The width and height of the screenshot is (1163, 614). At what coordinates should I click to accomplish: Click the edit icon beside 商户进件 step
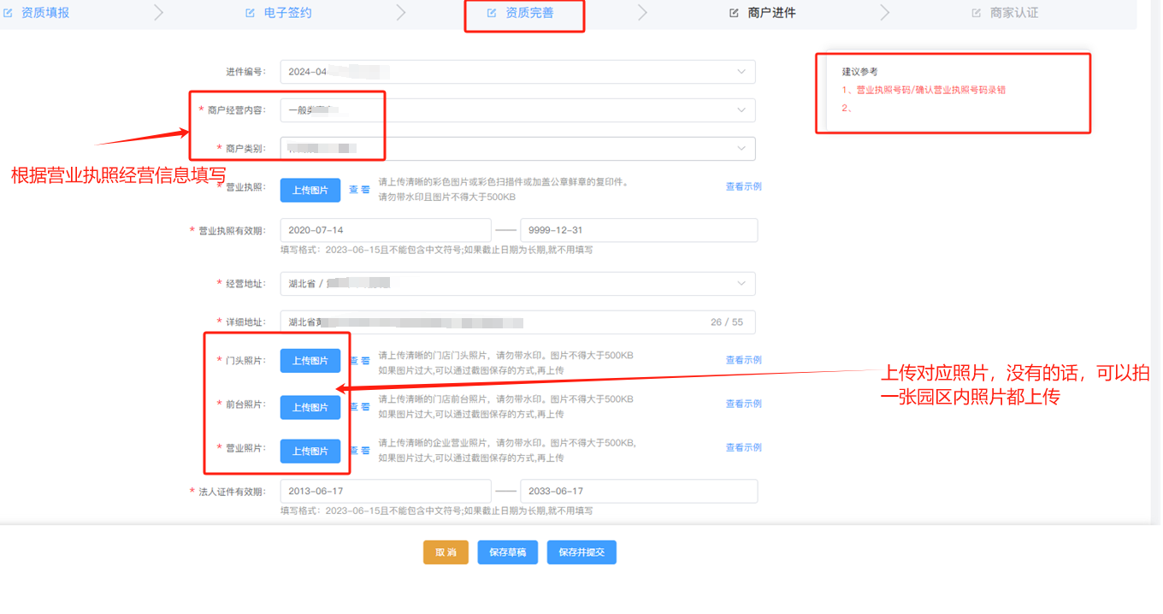pyautogui.click(x=734, y=14)
